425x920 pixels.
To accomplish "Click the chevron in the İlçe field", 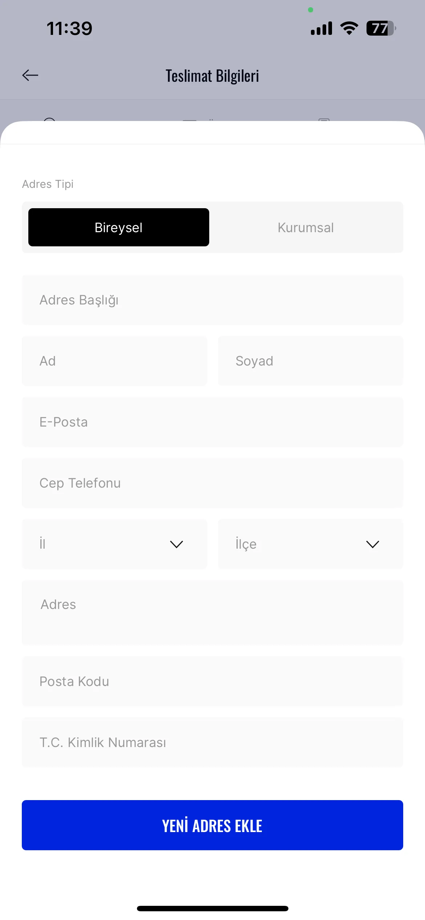I will [x=373, y=544].
